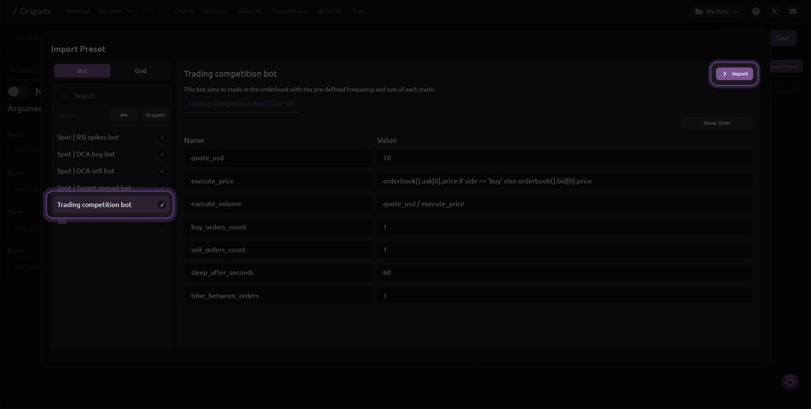Screen dimensions: 811x409
Task: Open the X (Twitter) social icon
Action: coord(774,11)
